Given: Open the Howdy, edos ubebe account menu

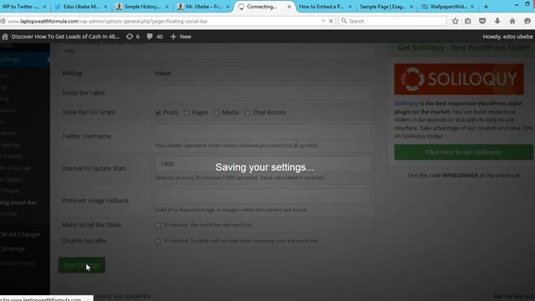Looking at the screenshot, I should [507, 37].
